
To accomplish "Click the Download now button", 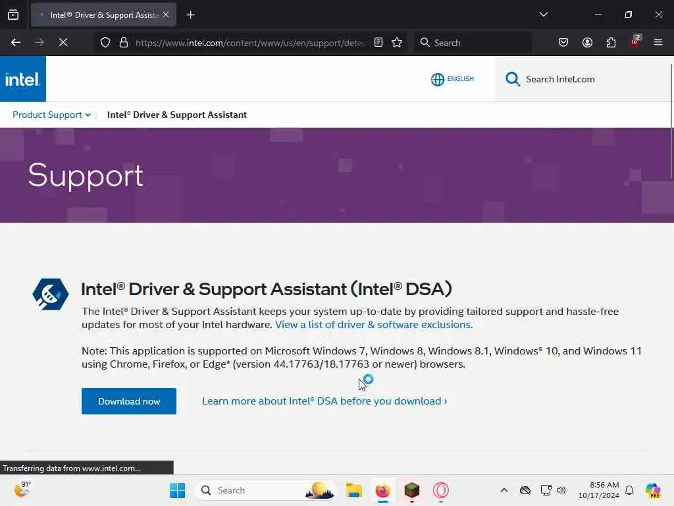I will 129,401.
